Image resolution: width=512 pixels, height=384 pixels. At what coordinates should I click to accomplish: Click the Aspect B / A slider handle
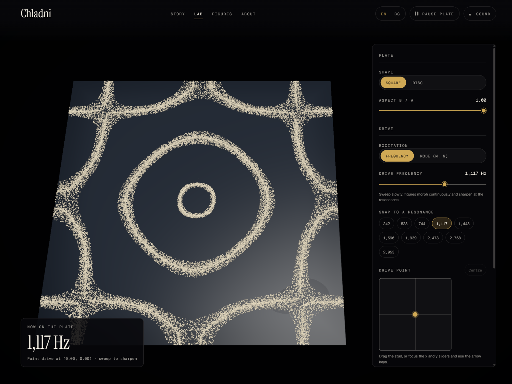[x=484, y=111]
